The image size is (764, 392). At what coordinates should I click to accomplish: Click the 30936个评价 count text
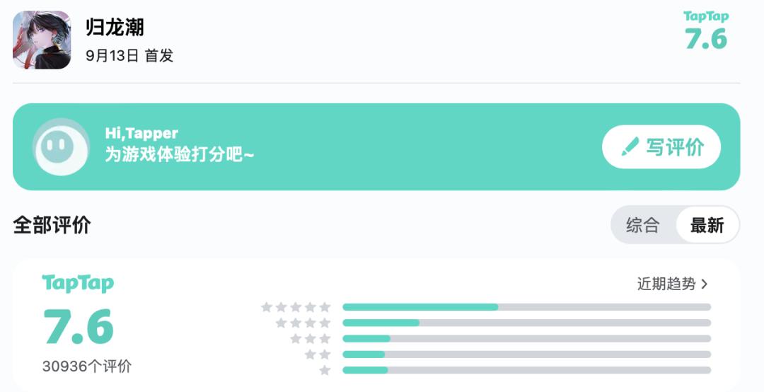point(87,366)
